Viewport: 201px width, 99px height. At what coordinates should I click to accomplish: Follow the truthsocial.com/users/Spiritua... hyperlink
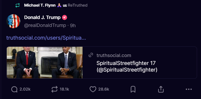46,38
